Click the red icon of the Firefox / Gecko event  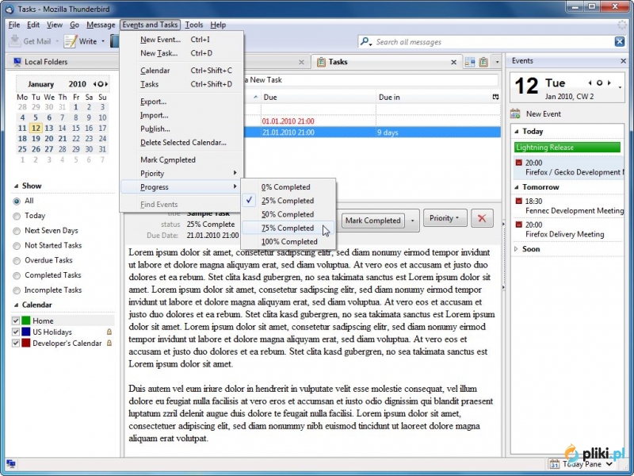point(519,163)
